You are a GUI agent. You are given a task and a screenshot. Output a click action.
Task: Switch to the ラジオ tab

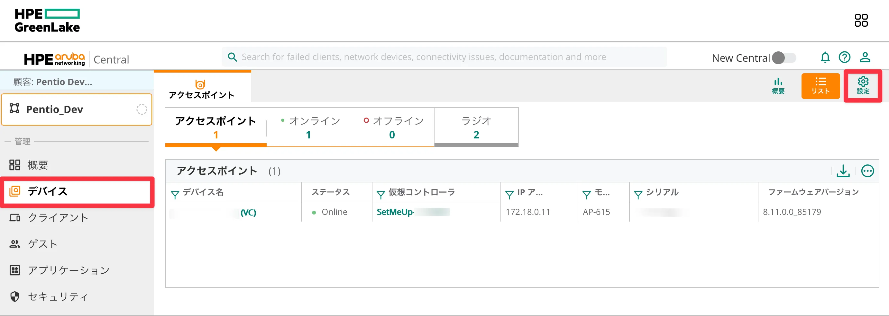[476, 127]
